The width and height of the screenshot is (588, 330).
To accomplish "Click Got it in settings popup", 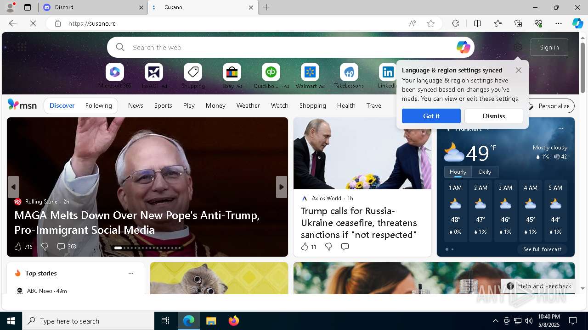I will [x=431, y=116].
